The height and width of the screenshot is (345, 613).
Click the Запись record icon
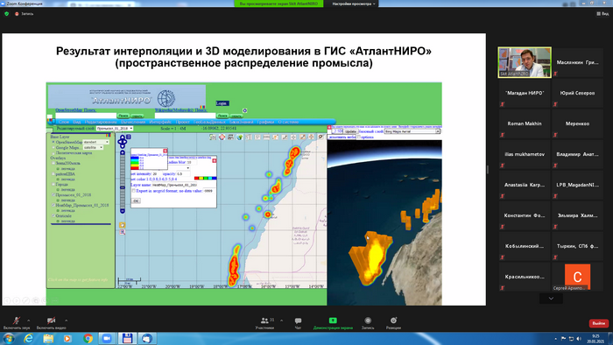pos(368,320)
